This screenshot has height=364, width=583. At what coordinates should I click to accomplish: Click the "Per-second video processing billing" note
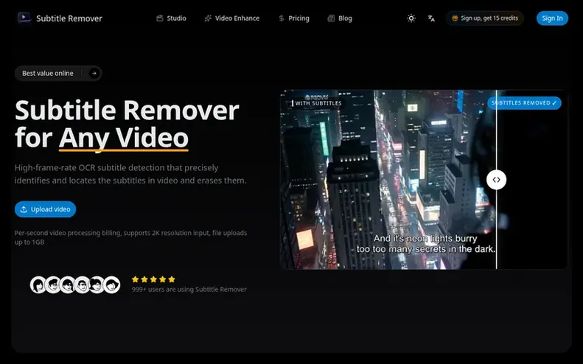click(x=130, y=237)
